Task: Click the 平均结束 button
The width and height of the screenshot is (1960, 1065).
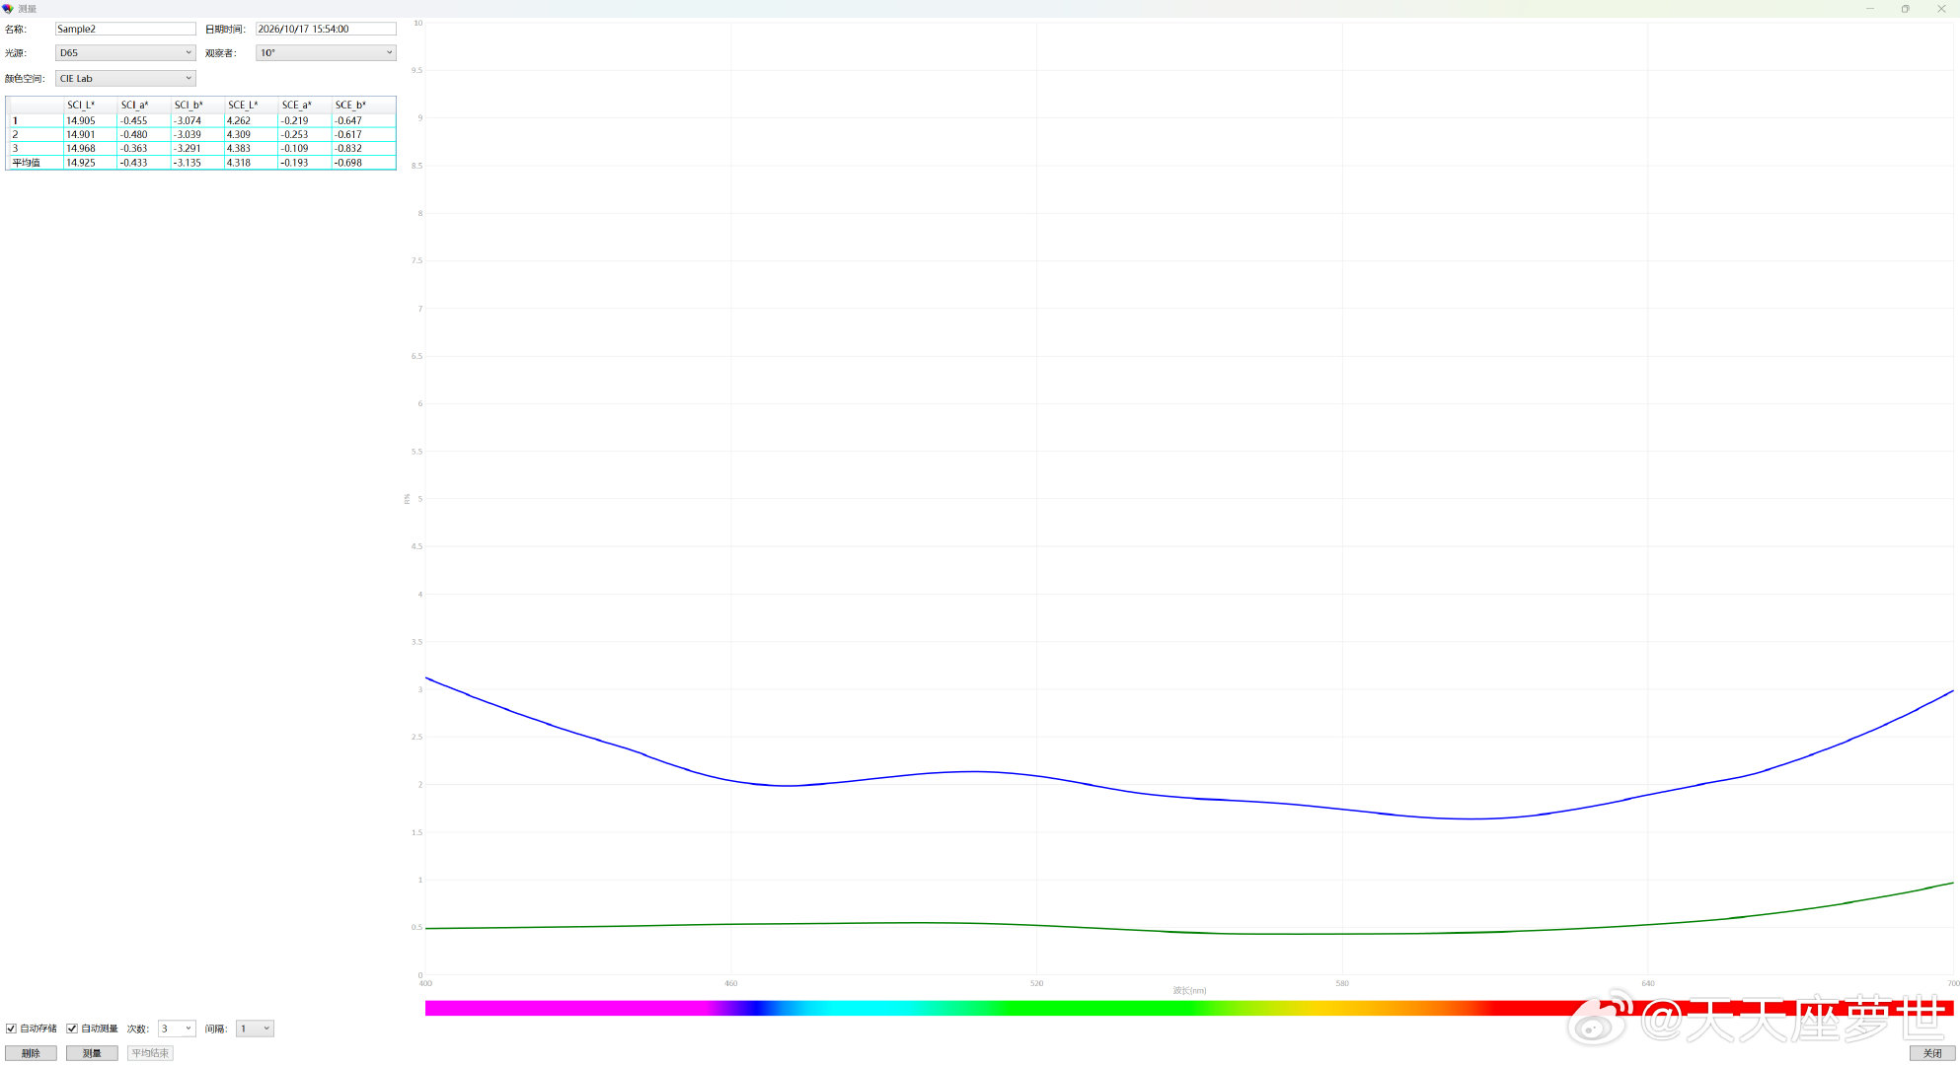Action: (150, 1053)
